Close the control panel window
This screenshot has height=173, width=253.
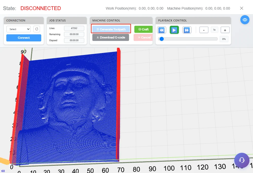pyautogui.click(x=242, y=8)
